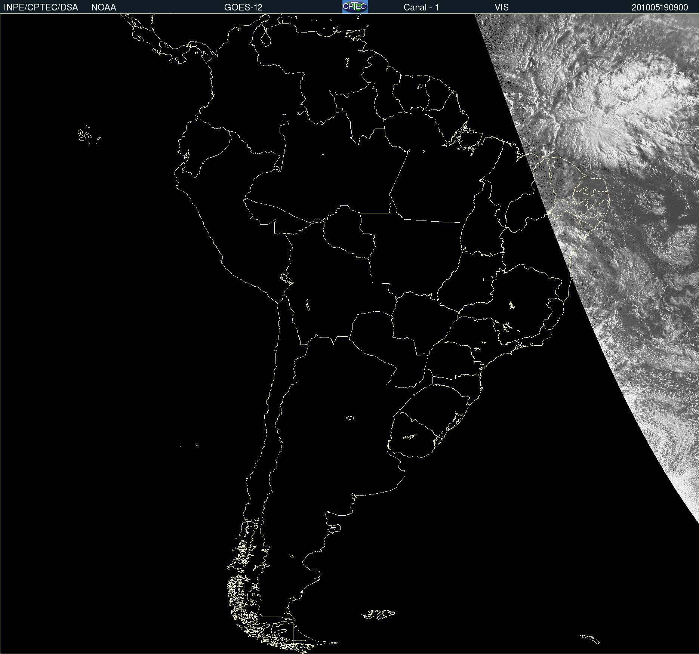Click the Falkland Islands outline
Viewport: 699px width, 654px height.
(378, 614)
